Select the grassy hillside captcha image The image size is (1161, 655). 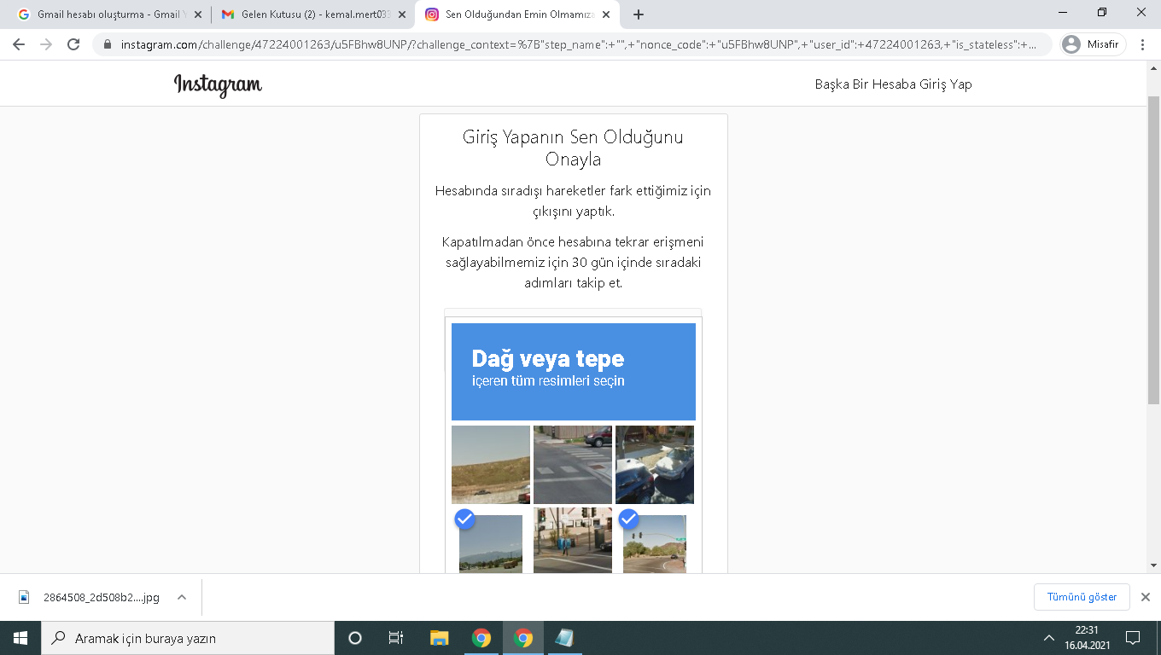click(491, 465)
